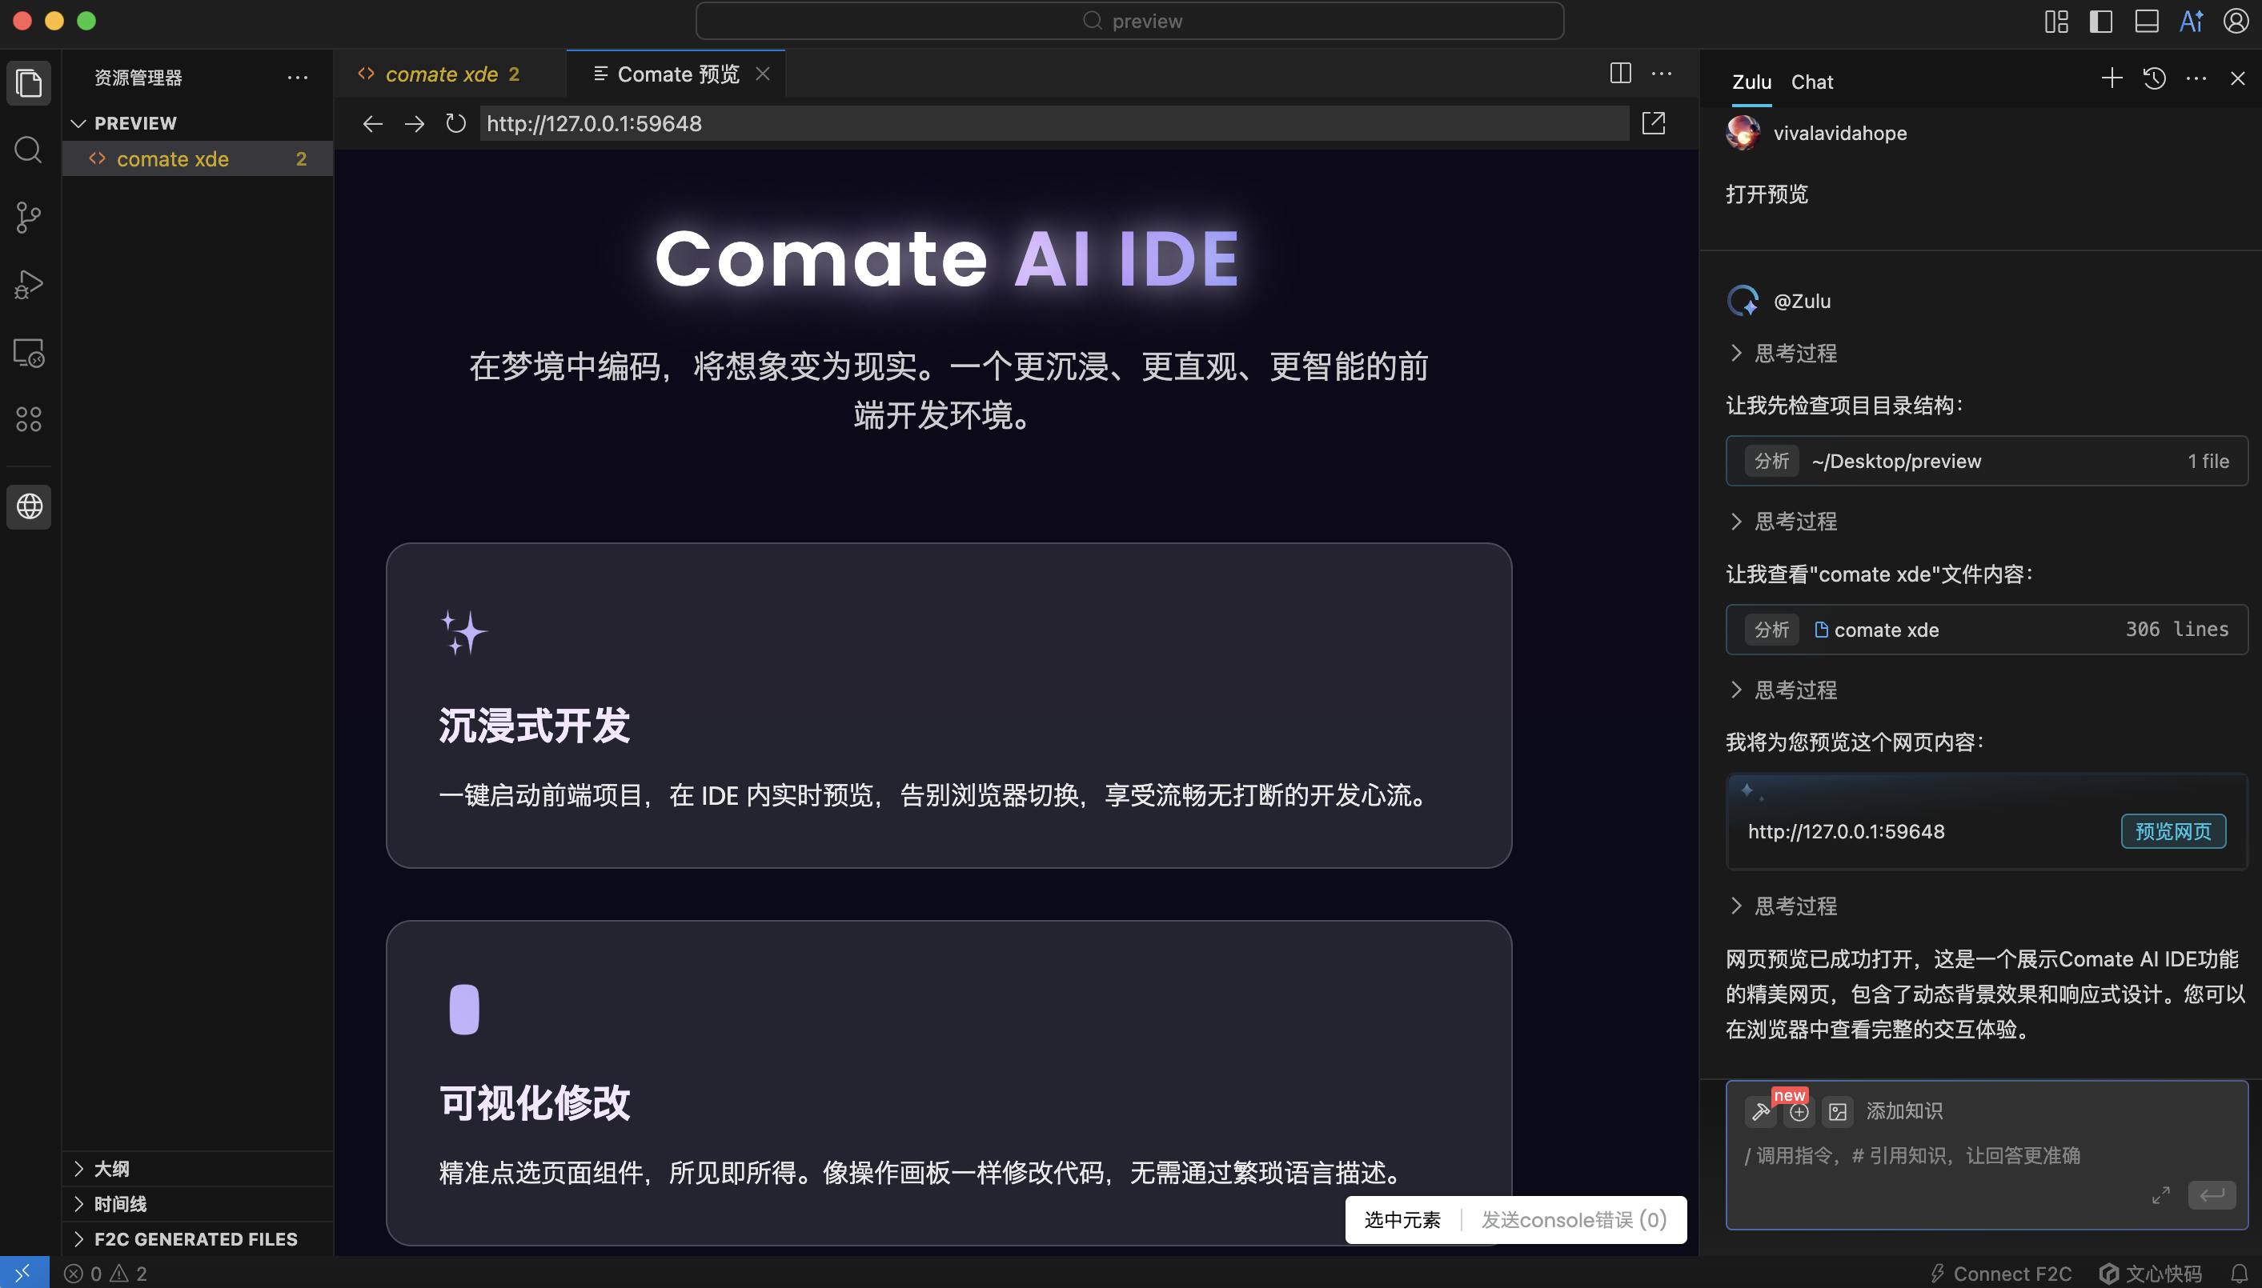Viewport: 2262px width, 1288px height.
Task: Switch to the Zulu tab
Action: 1751,82
